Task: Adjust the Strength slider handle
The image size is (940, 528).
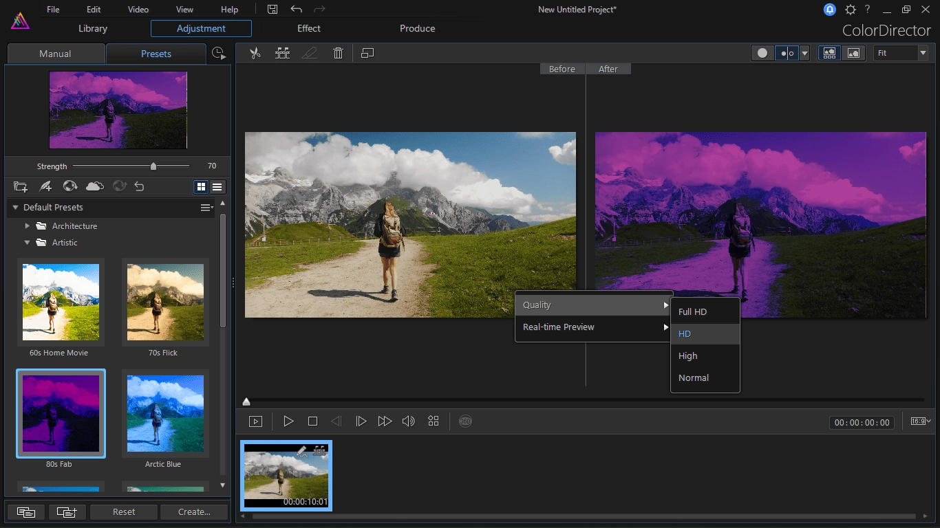Action: [153, 166]
